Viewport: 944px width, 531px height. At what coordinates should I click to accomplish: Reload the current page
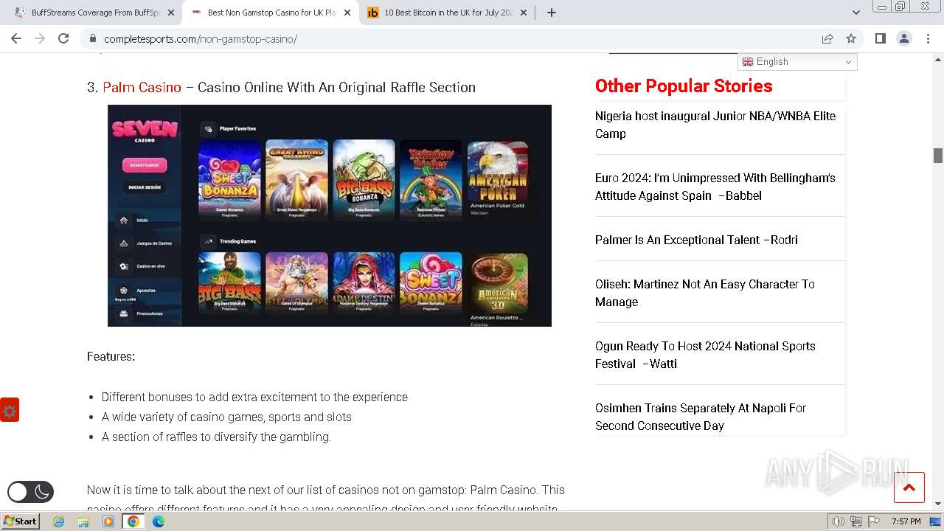point(63,38)
